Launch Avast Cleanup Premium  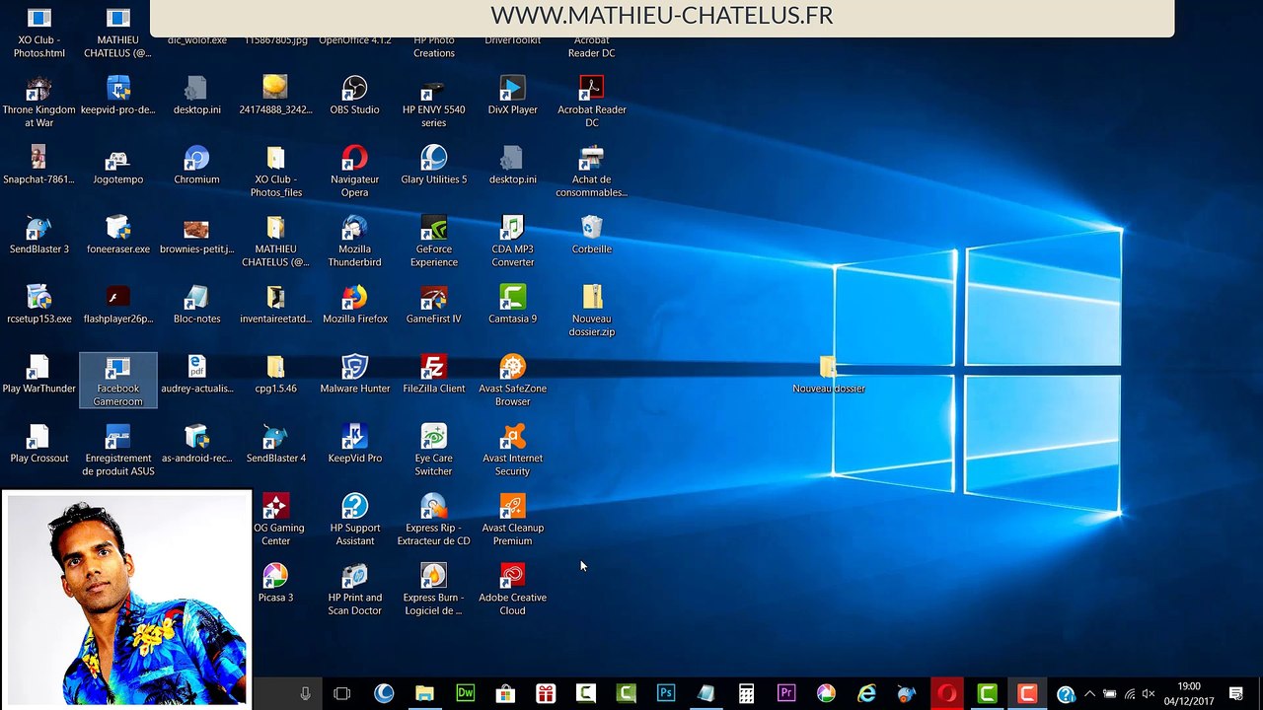(x=512, y=521)
